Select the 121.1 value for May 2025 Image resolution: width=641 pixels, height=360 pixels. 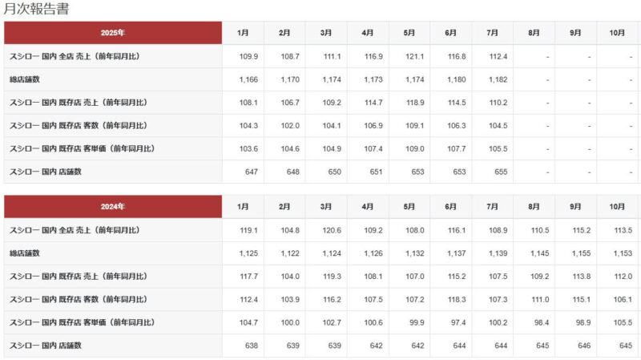tap(414, 56)
